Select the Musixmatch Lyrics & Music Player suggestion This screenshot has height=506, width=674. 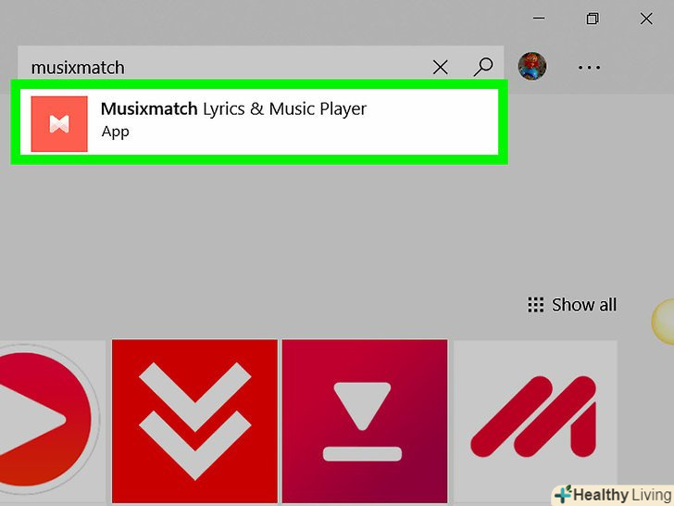point(259,122)
